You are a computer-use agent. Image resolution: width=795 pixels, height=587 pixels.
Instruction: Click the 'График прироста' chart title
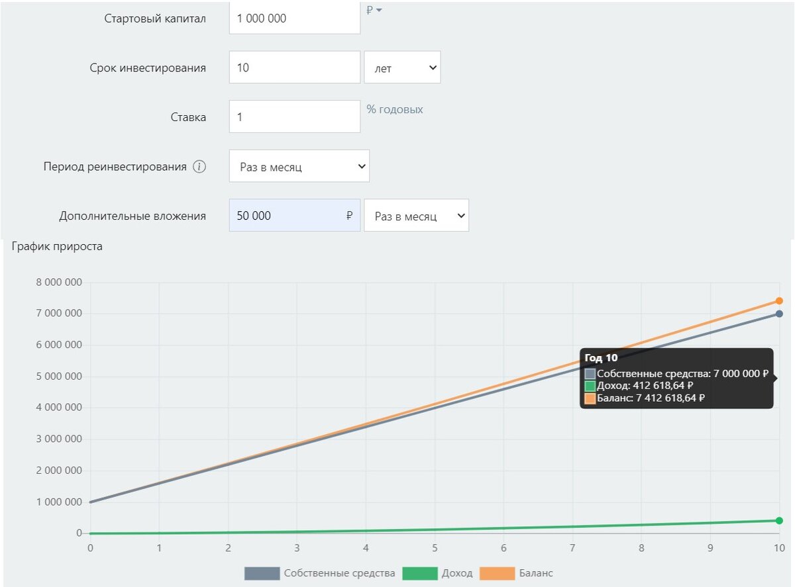57,246
